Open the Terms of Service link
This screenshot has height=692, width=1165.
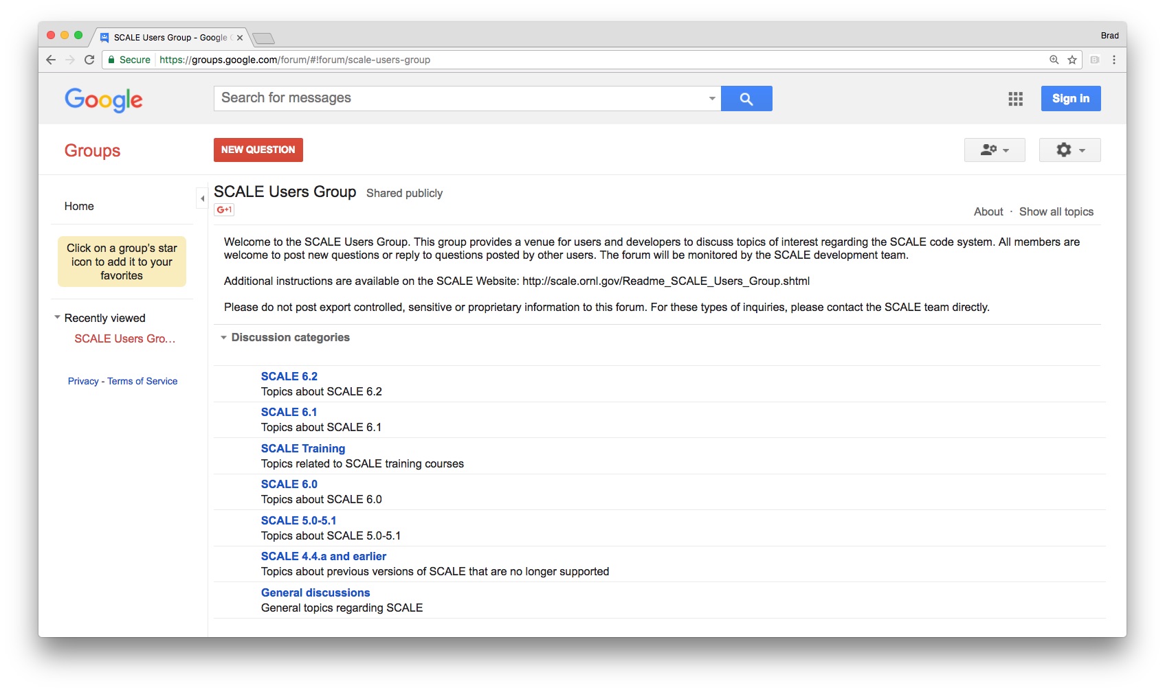coord(142,381)
